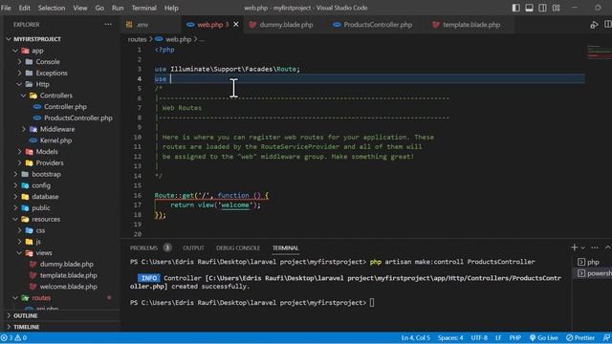This screenshot has width=612, height=344.
Task: Open the Go menu
Action: [99, 8]
